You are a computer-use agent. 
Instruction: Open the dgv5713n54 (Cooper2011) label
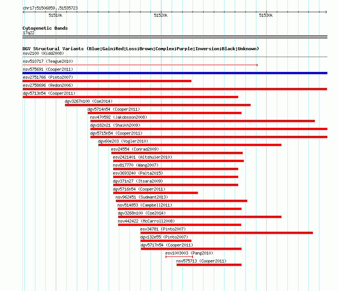point(49,93)
